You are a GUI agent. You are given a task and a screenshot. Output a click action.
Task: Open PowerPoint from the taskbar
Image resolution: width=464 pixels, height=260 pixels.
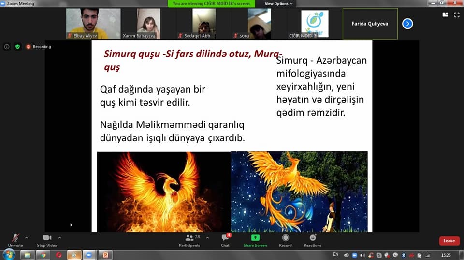click(105, 255)
